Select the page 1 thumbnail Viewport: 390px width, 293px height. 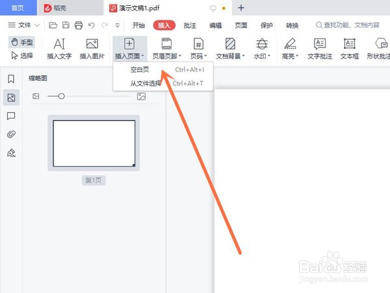coord(94,143)
